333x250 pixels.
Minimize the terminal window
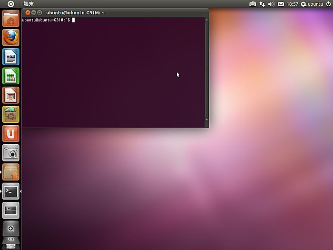[34, 12]
